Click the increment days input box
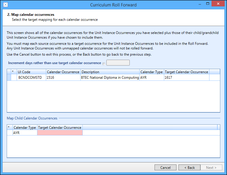This screenshot has height=175, width=227. coord(118,63)
